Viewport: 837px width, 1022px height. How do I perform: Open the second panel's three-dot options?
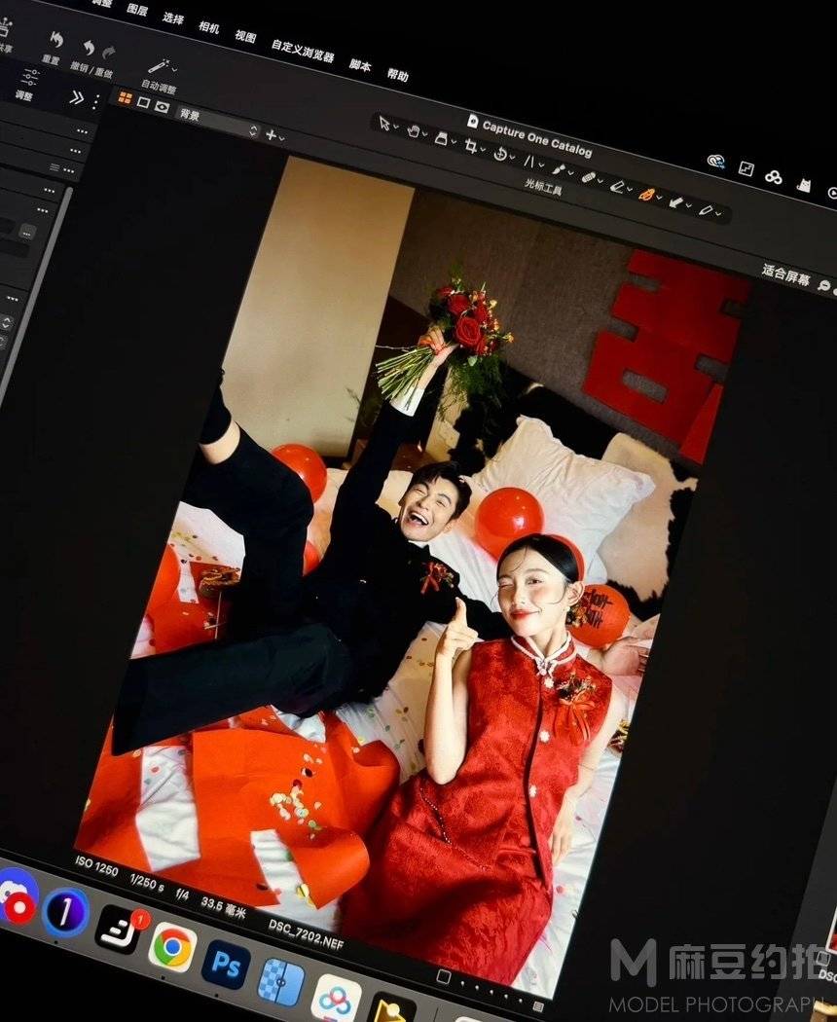(x=76, y=151)
